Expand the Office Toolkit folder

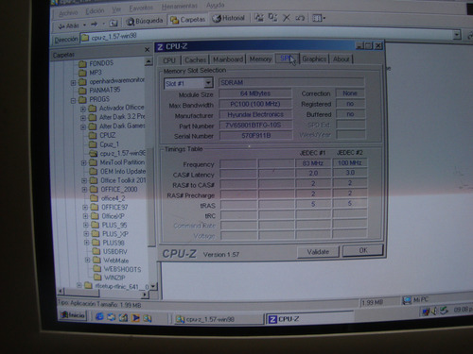point(84,180)
